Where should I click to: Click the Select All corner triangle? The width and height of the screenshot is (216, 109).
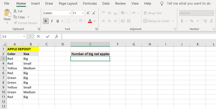coord(4,44)
